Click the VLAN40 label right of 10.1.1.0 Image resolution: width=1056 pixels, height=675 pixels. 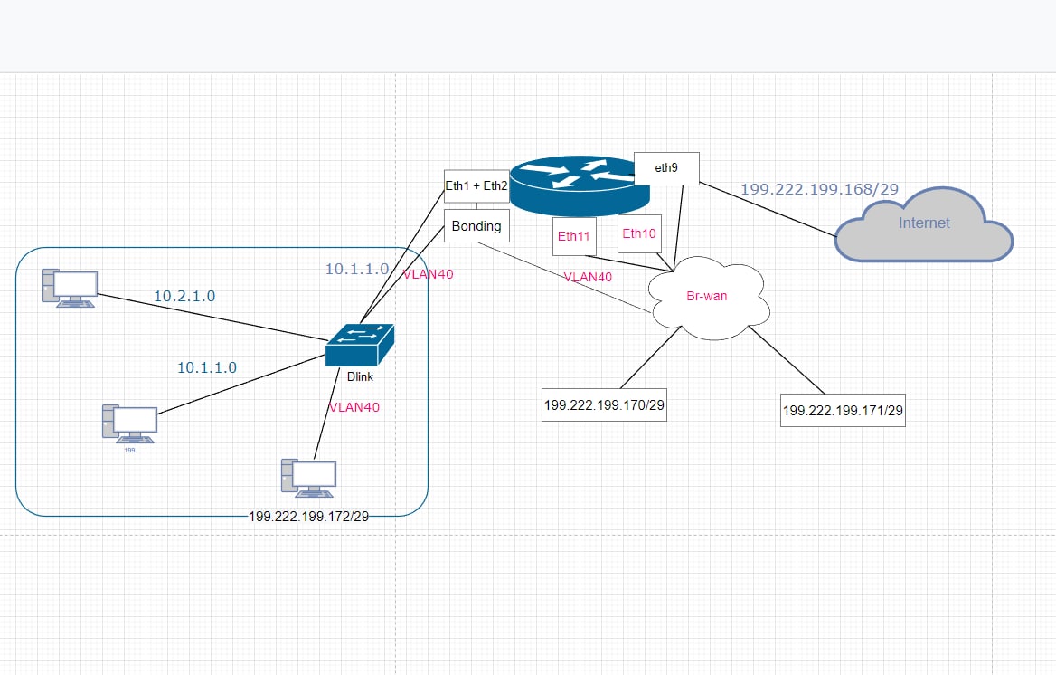click(x=429, y=274)
